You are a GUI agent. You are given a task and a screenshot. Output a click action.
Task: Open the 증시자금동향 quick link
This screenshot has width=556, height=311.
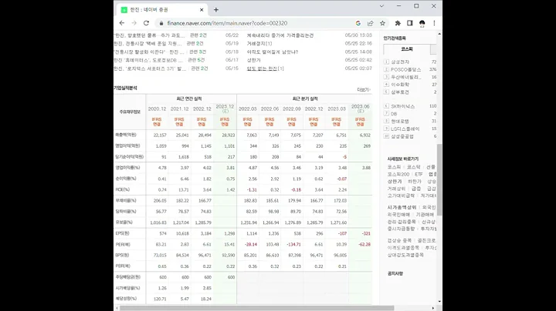401,229
